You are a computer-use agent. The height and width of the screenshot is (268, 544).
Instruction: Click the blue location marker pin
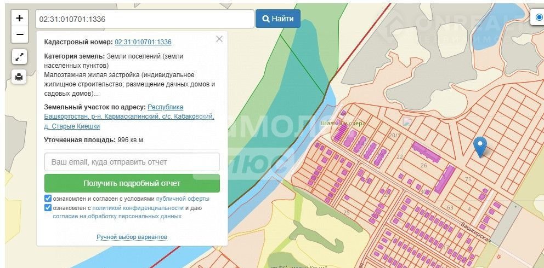tap(480, 146)
